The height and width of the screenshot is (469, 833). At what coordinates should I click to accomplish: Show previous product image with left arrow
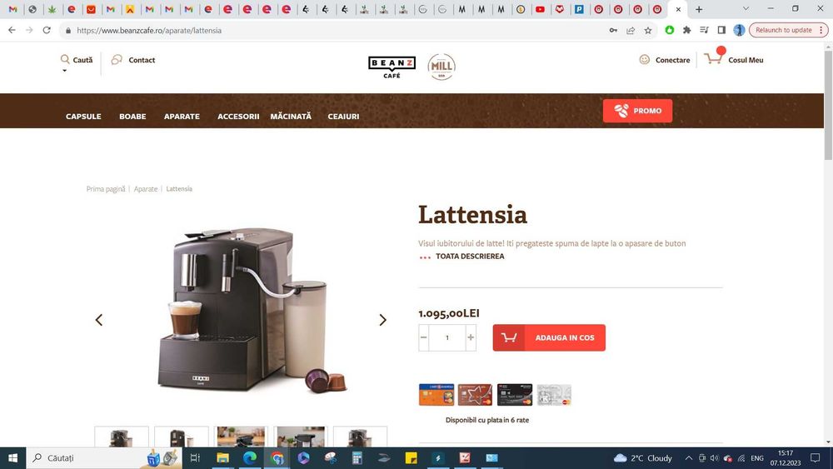99,320
